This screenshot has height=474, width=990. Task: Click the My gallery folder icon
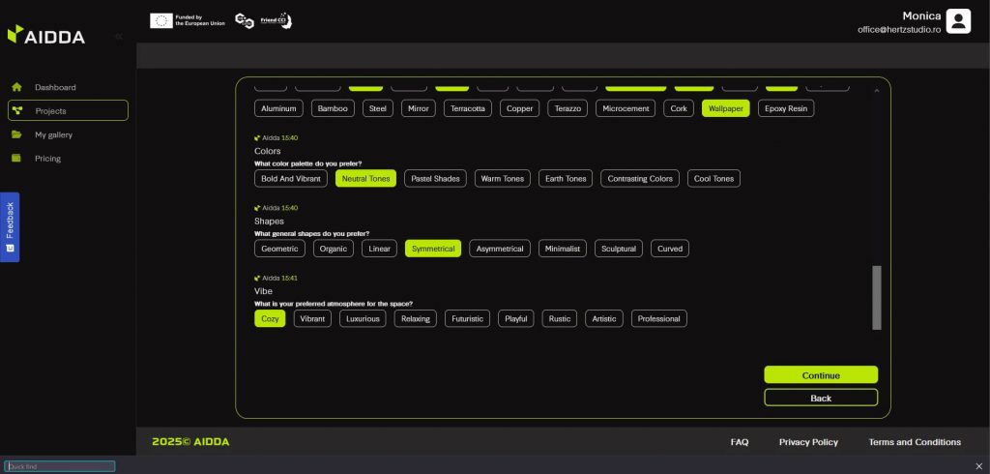pos(16,134)
